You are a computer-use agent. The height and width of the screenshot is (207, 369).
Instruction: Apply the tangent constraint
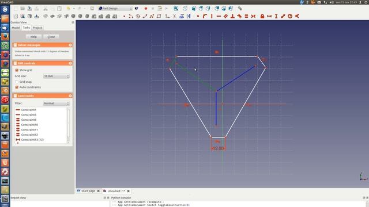[239, 16]
